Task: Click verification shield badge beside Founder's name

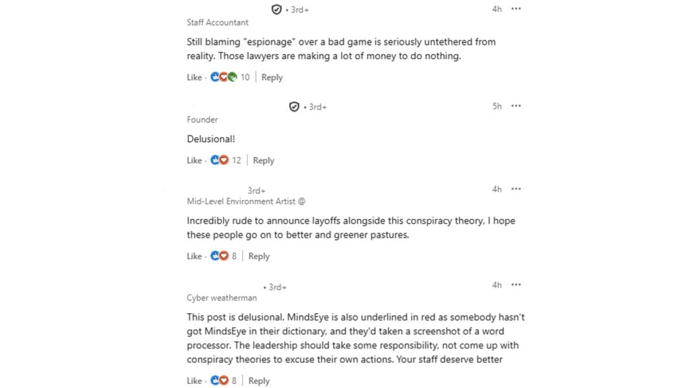Action: coord(294,106)
